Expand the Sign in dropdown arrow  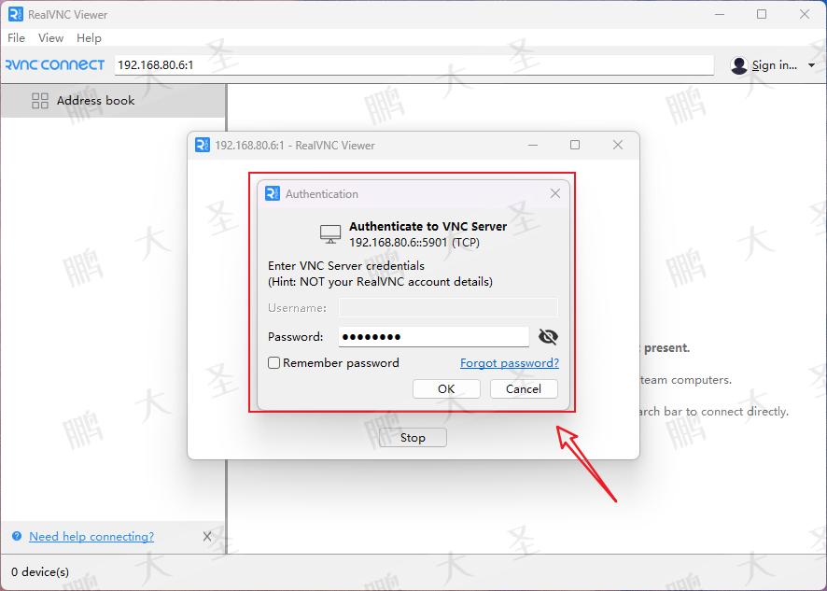point(811,65)
